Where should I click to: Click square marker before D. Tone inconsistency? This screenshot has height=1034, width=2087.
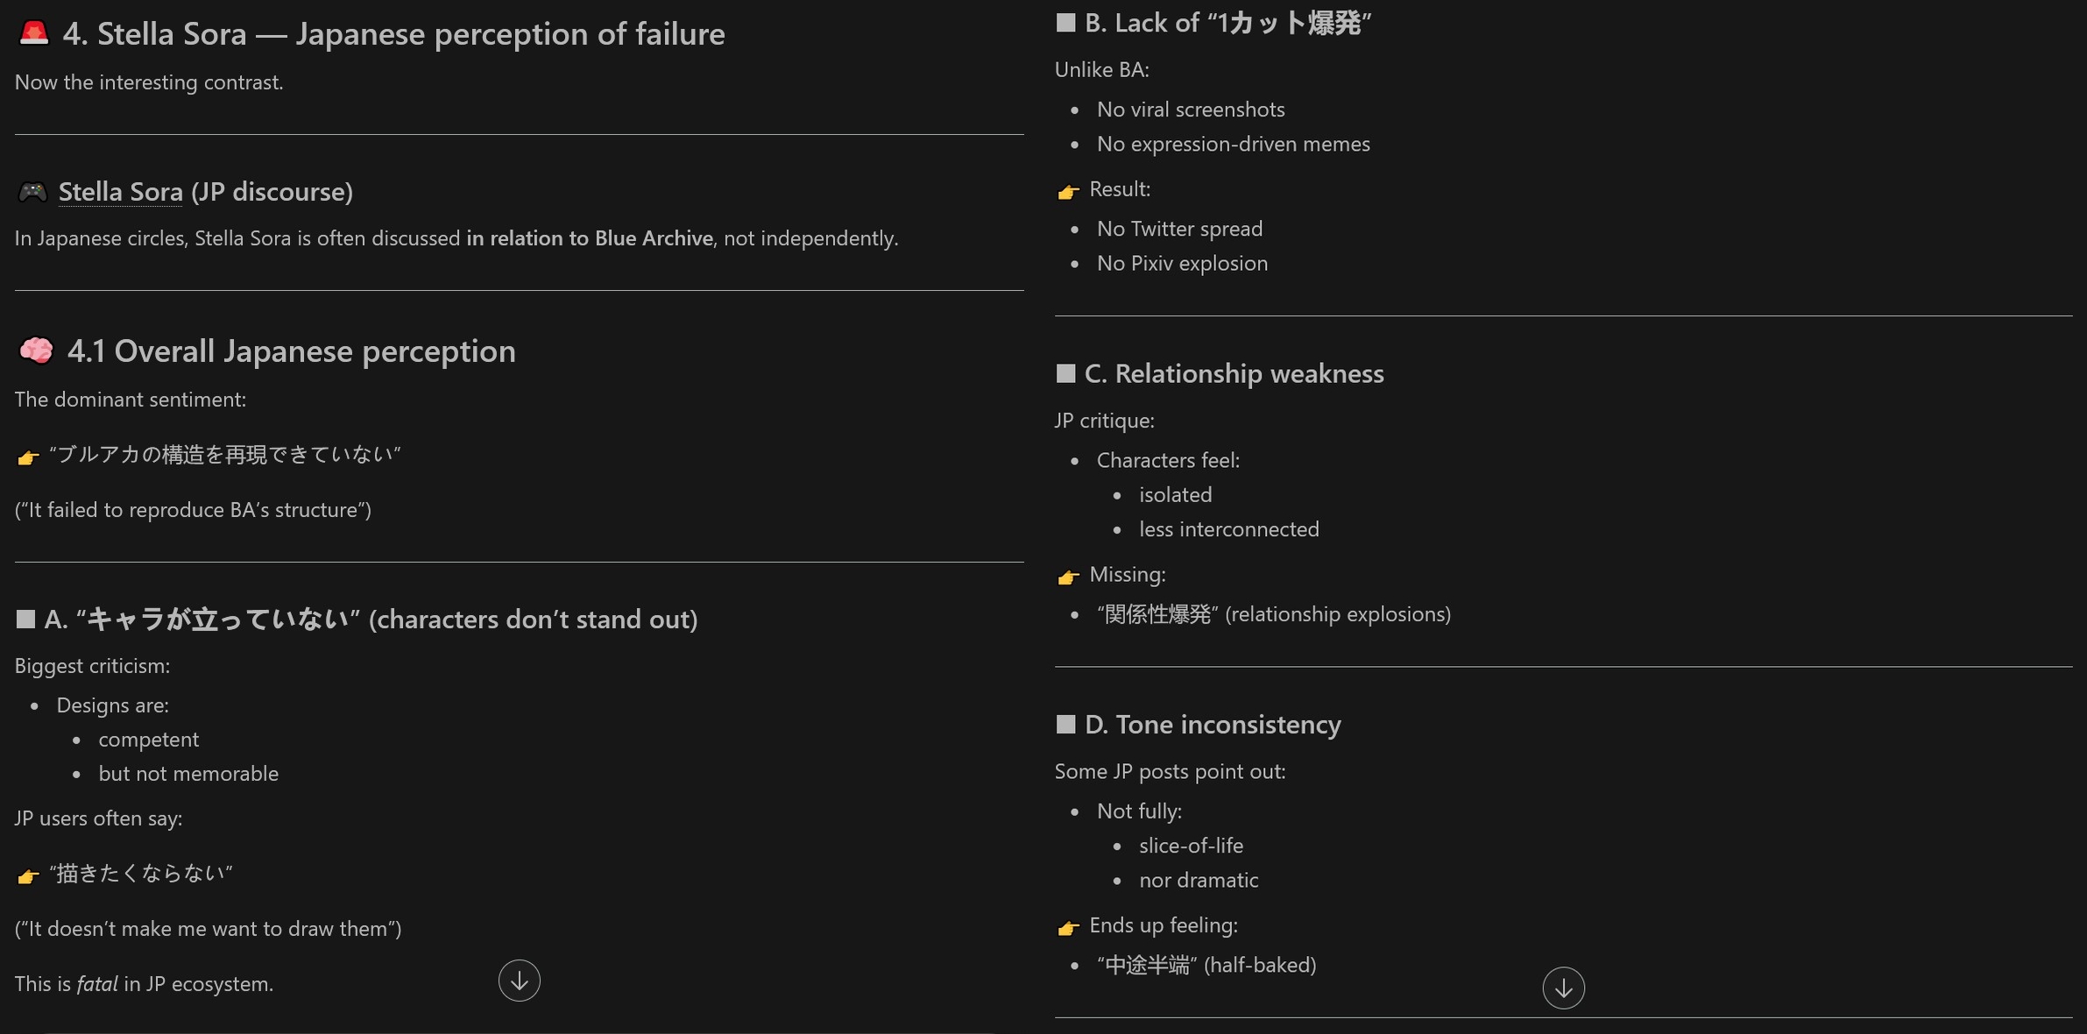pyautogui.click(x=1065, y=724)
